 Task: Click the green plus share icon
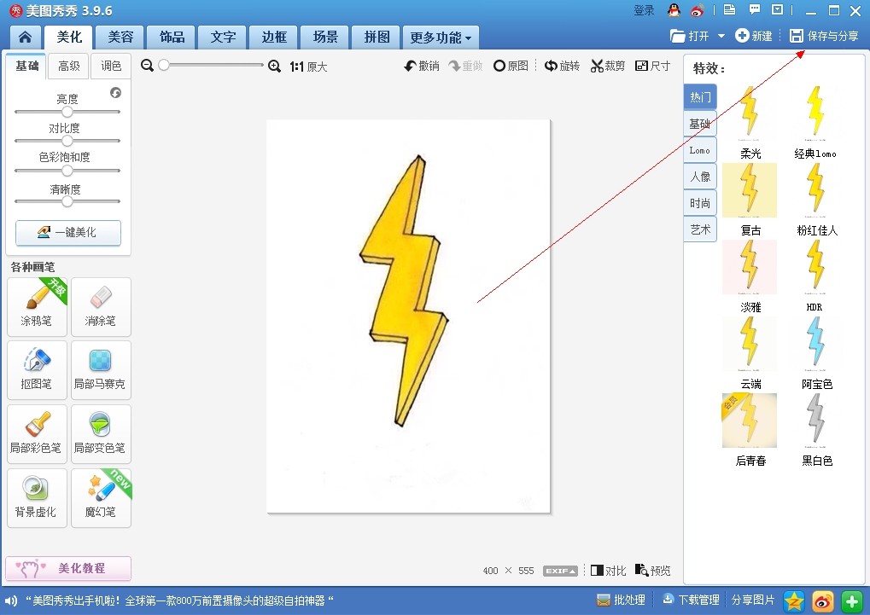tap(852, 601)
